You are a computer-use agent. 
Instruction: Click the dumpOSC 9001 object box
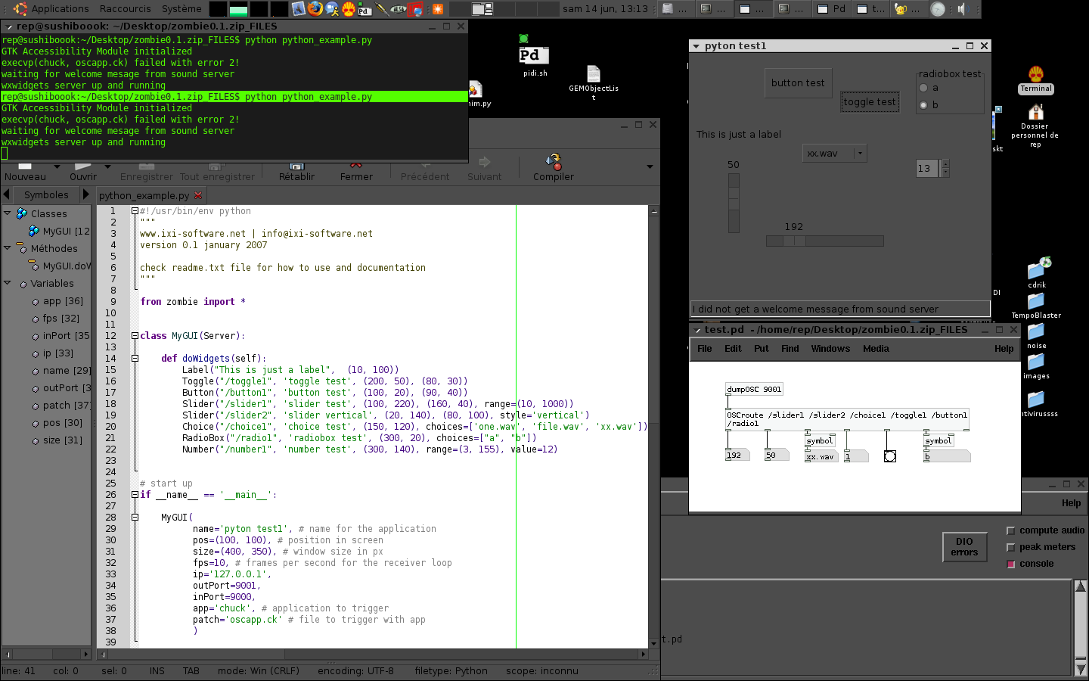[x=754, y=389]
